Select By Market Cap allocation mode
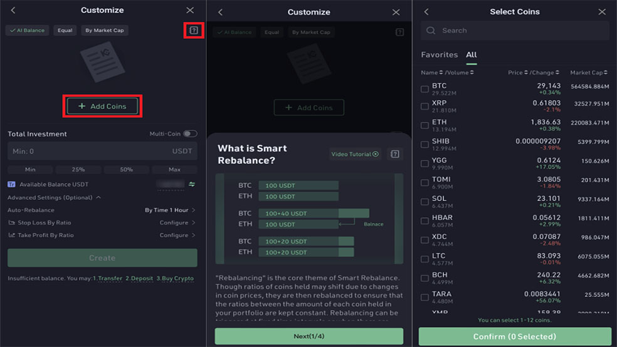This screenshot has height=347, width=617. tap(105, 30)
